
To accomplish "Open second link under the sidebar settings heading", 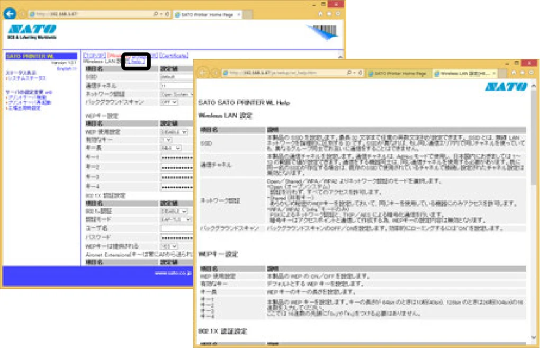I will [x=29, y=103].
